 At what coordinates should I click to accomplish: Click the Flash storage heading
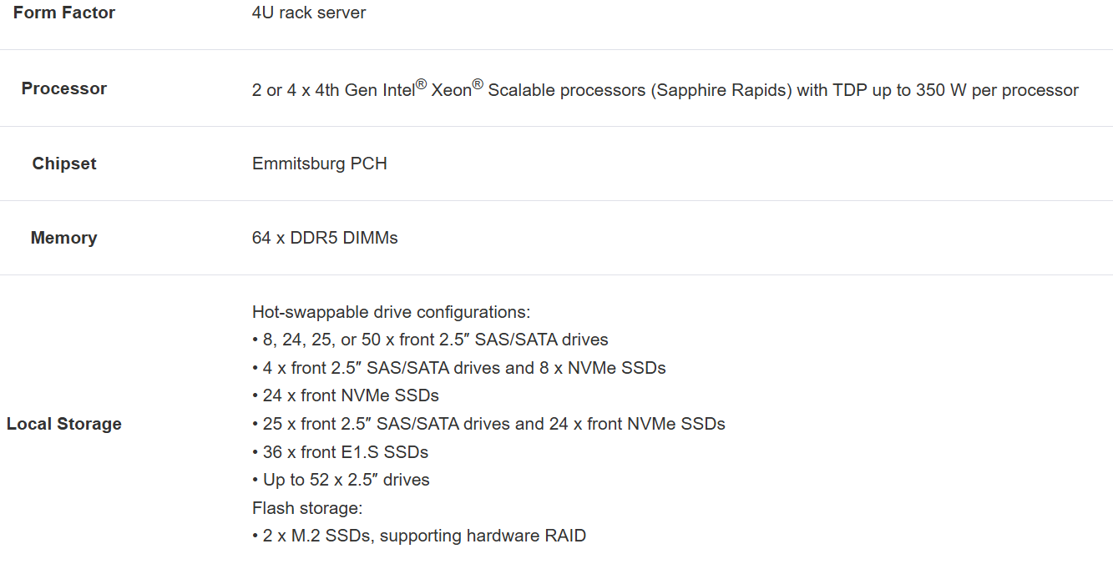pyautogui.click(x=307, y=508)
